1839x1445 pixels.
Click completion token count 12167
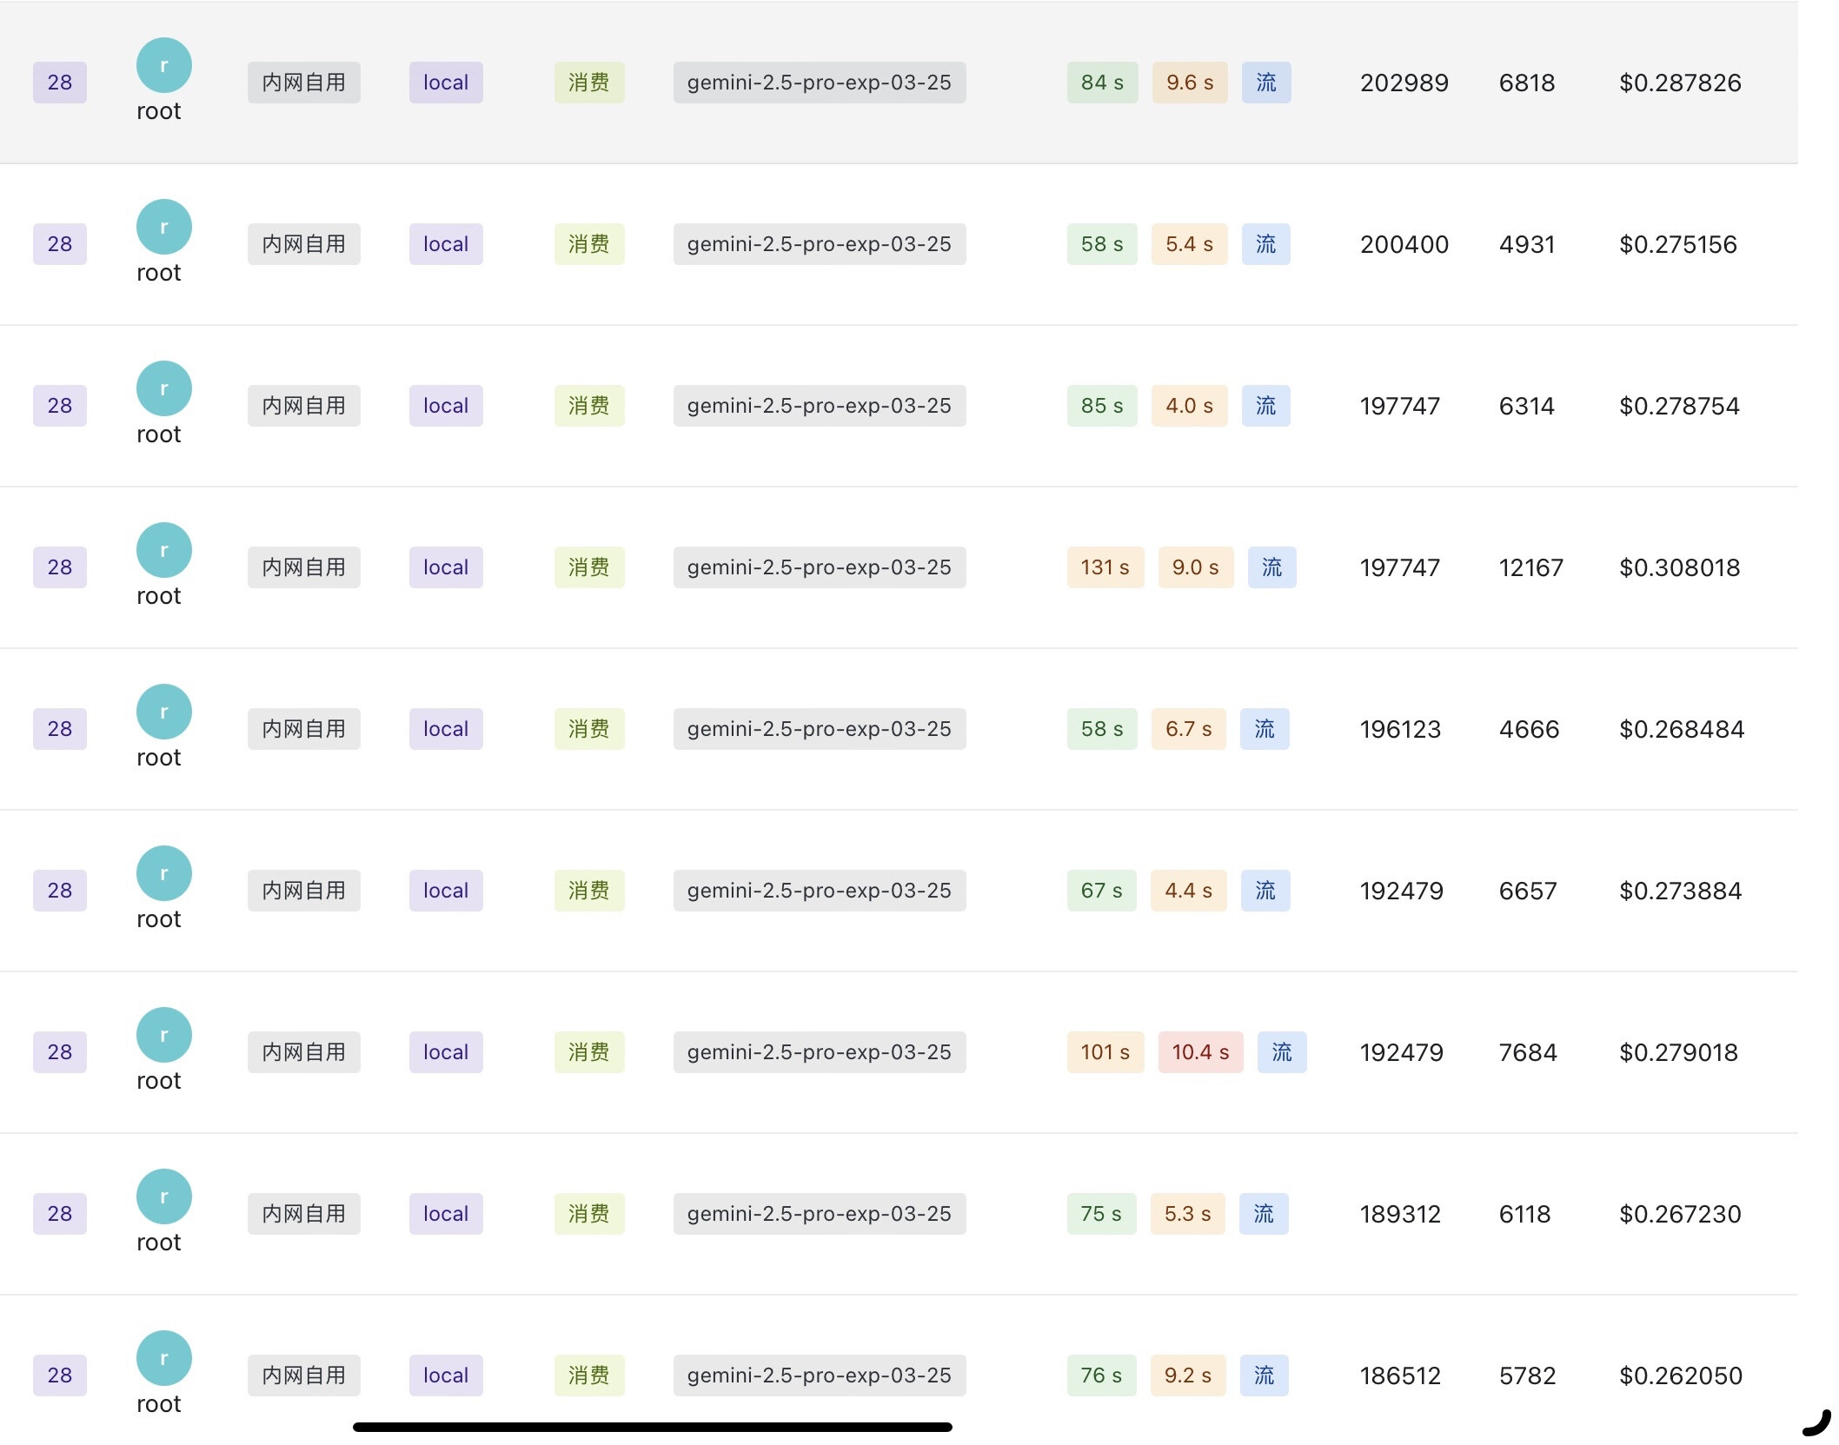click(1530, 567)
